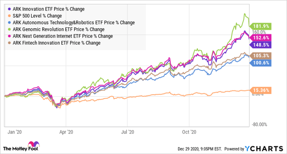Click the Jul '20 axis label
The height and width of the screenshot is (154, 287).
pos(128,132)
